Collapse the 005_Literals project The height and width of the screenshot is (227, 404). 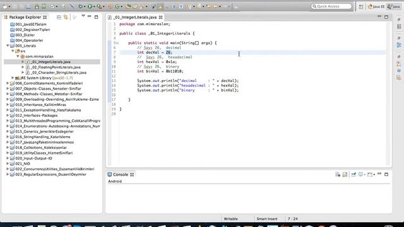[8, 45]
